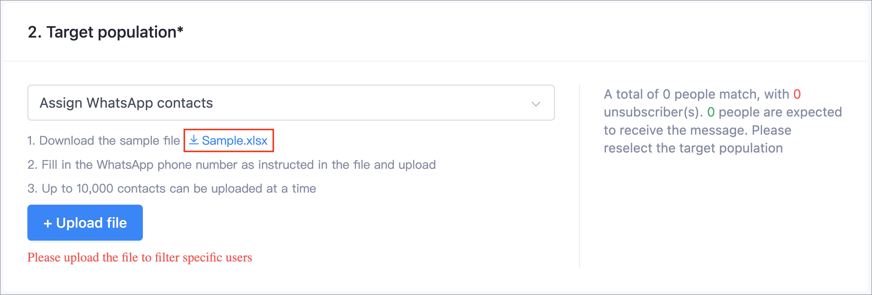Click the red Please upload the file error message

click(139, 257)
